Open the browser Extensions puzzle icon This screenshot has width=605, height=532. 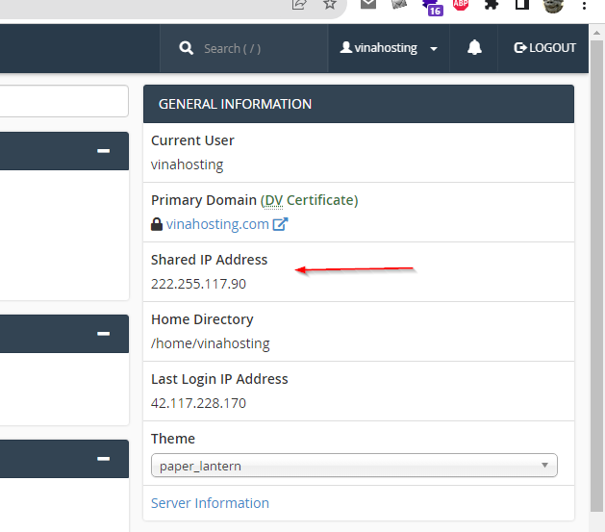pyautogui.click(x=492, y=5)
